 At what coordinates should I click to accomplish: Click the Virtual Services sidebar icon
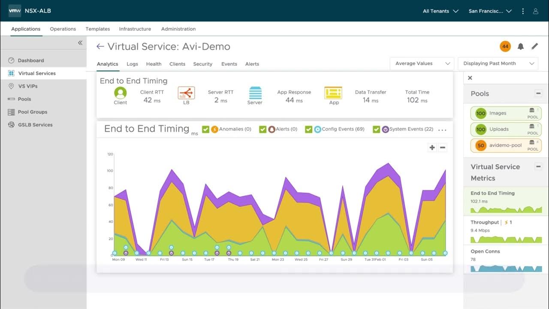11,73
